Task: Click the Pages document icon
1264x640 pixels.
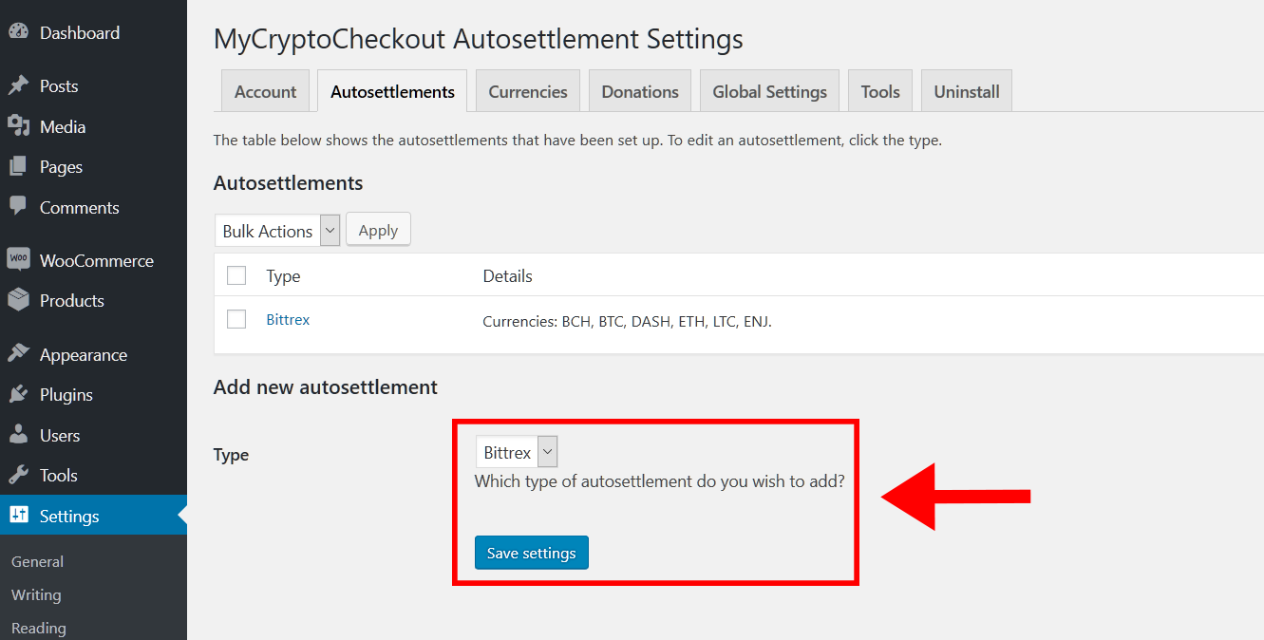Action: (x=18, y=166)
